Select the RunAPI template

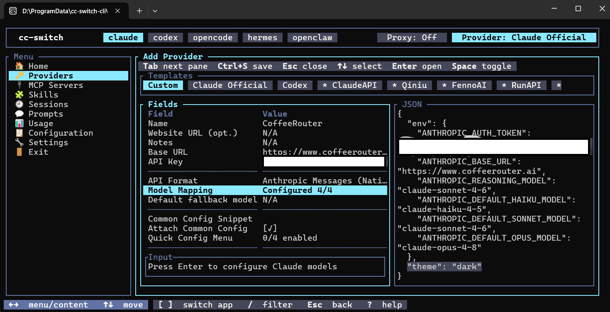coord(522,85)
